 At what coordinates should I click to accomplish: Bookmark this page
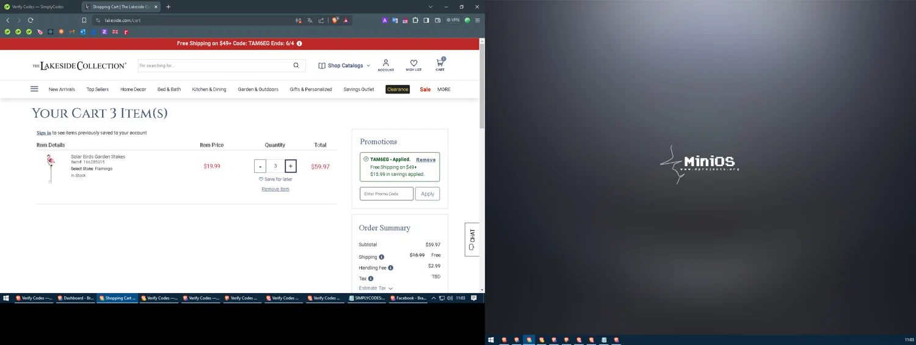click(84, 20)
